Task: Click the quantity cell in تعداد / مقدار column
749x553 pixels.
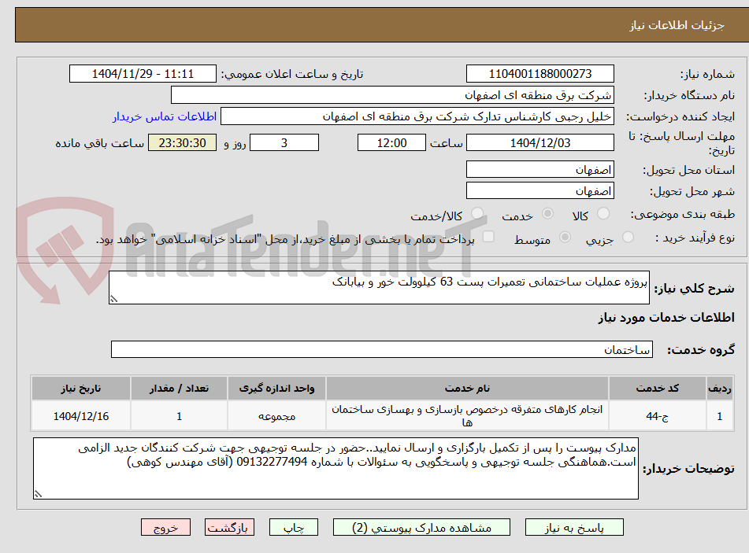Action: click(179, 416)
